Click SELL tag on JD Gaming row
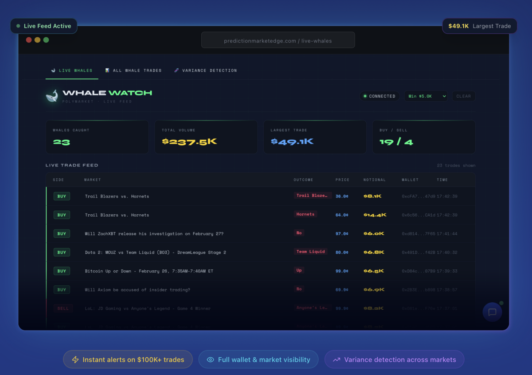 tap(63, 308)
